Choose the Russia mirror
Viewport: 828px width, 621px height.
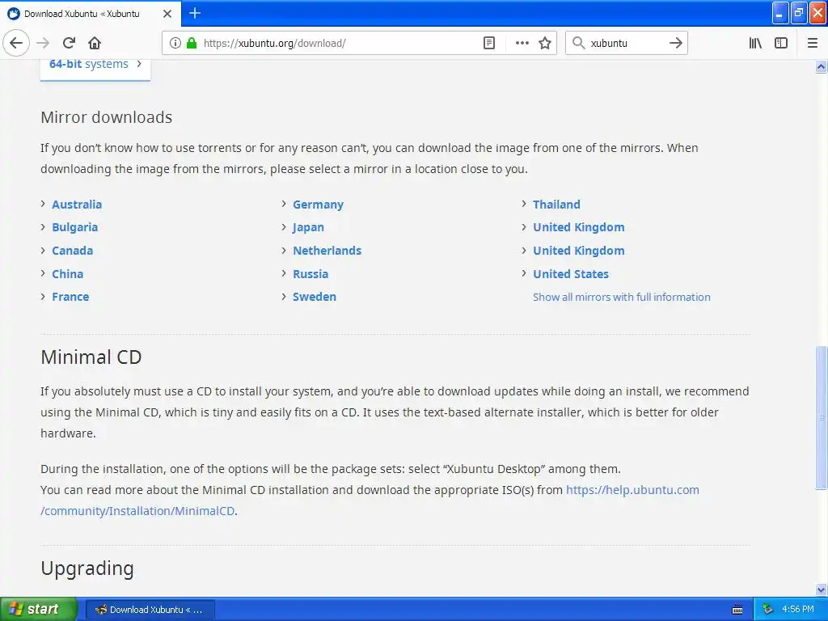310,274
